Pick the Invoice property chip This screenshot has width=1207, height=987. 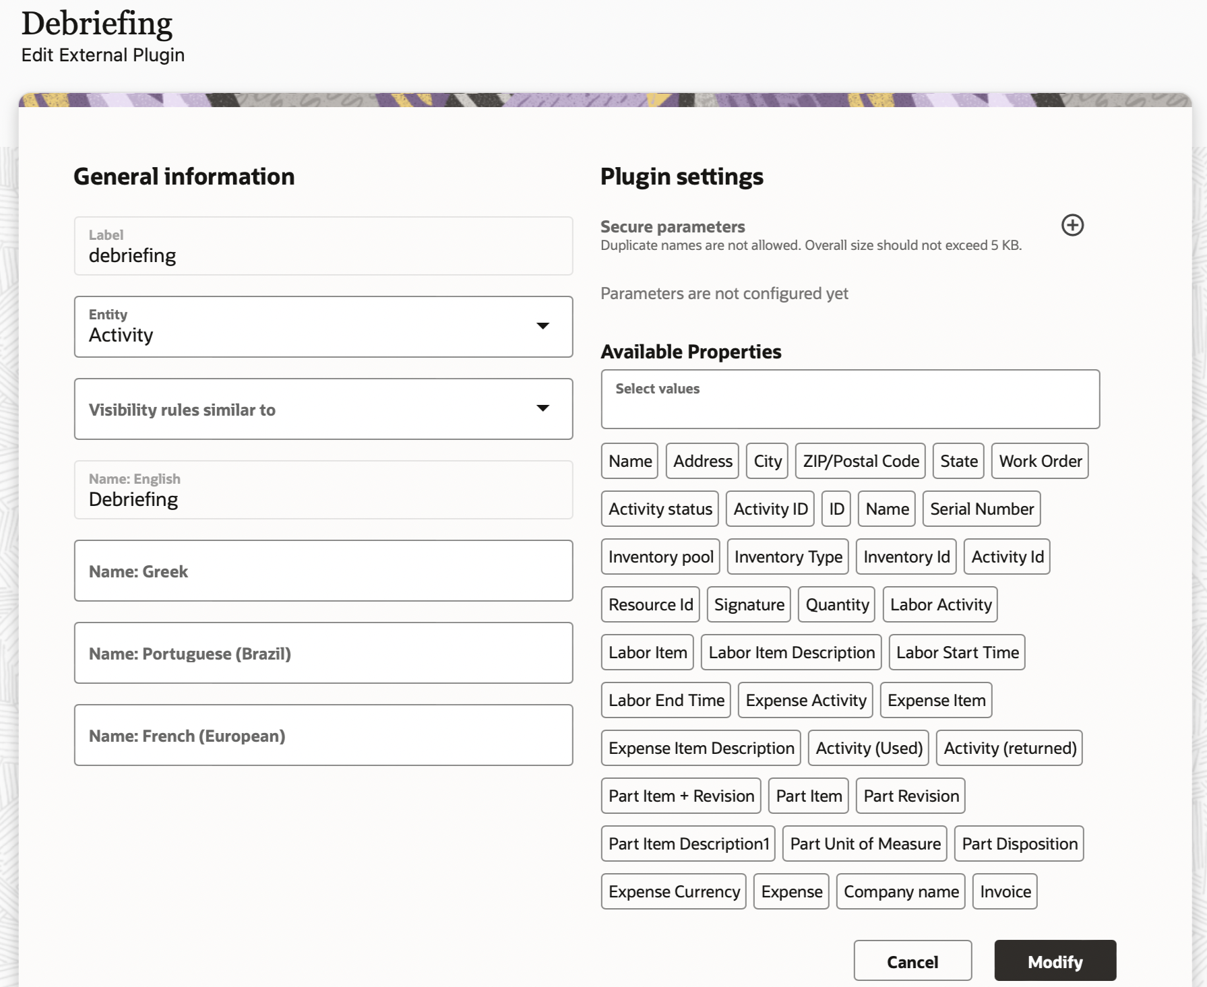(x=1005, y=891)
